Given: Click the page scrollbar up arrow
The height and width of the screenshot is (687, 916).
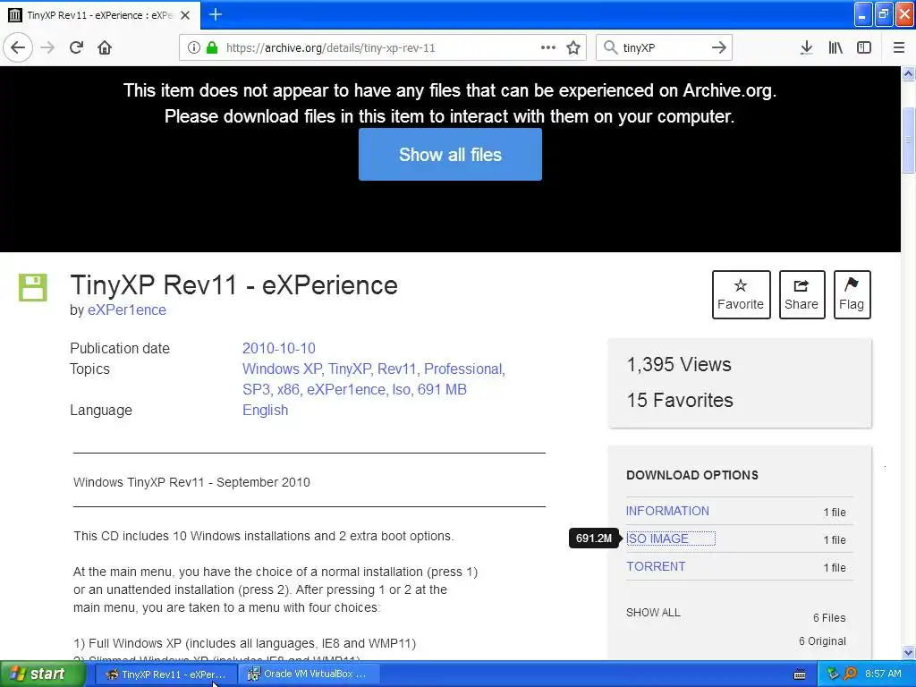Looking at the screenshot, I should [x=909, y=73].
